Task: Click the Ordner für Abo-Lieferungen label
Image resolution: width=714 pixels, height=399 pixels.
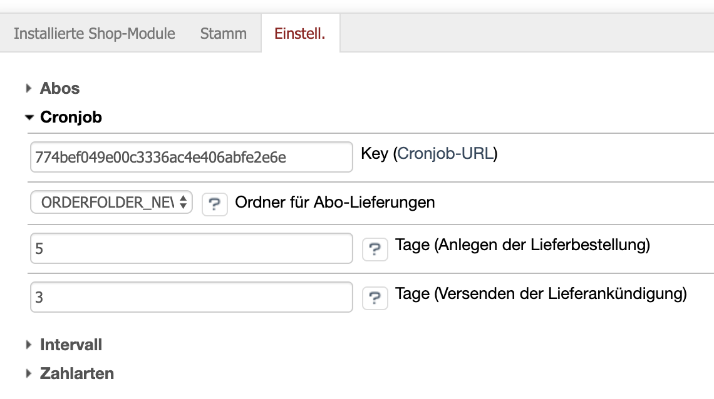Action: click(335, 203)
